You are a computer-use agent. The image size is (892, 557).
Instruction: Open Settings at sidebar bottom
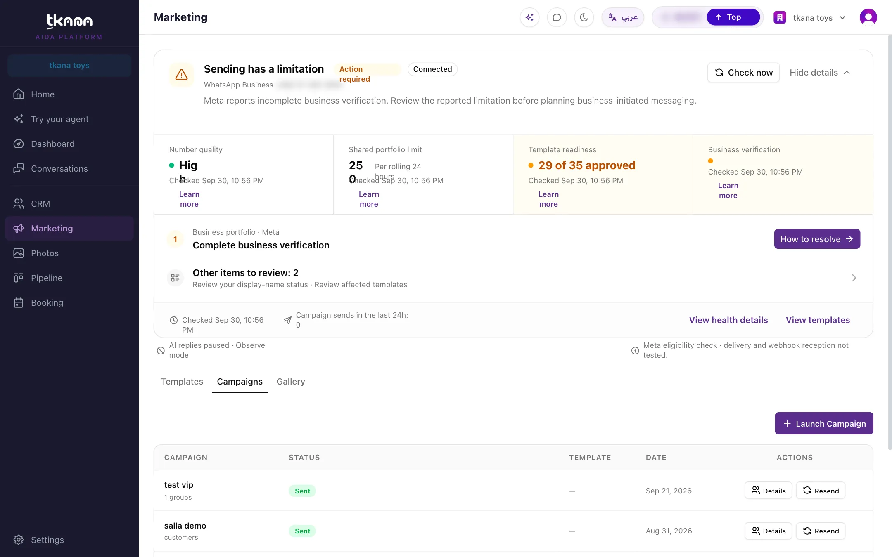click(x=69, y=540)
